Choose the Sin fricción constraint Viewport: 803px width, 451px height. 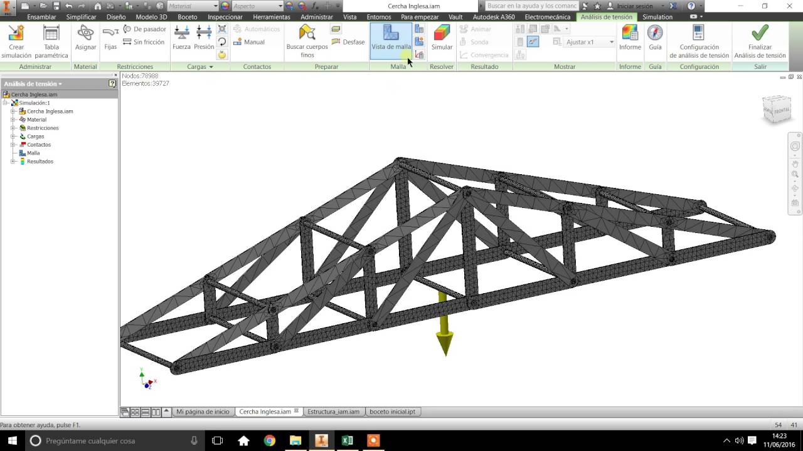tap(144, 42)
